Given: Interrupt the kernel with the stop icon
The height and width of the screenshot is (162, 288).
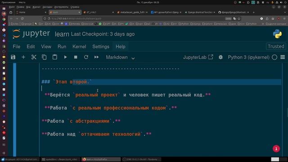Looking at the screenshot, I should click(x=76, y=57).
